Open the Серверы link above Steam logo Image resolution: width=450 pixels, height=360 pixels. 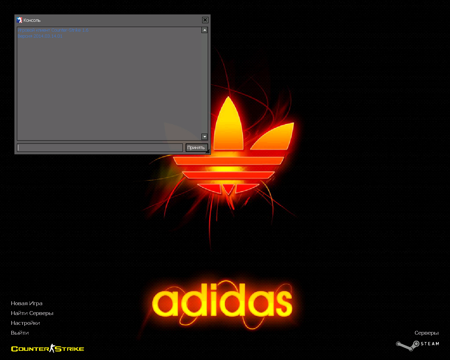click(426, 333)
